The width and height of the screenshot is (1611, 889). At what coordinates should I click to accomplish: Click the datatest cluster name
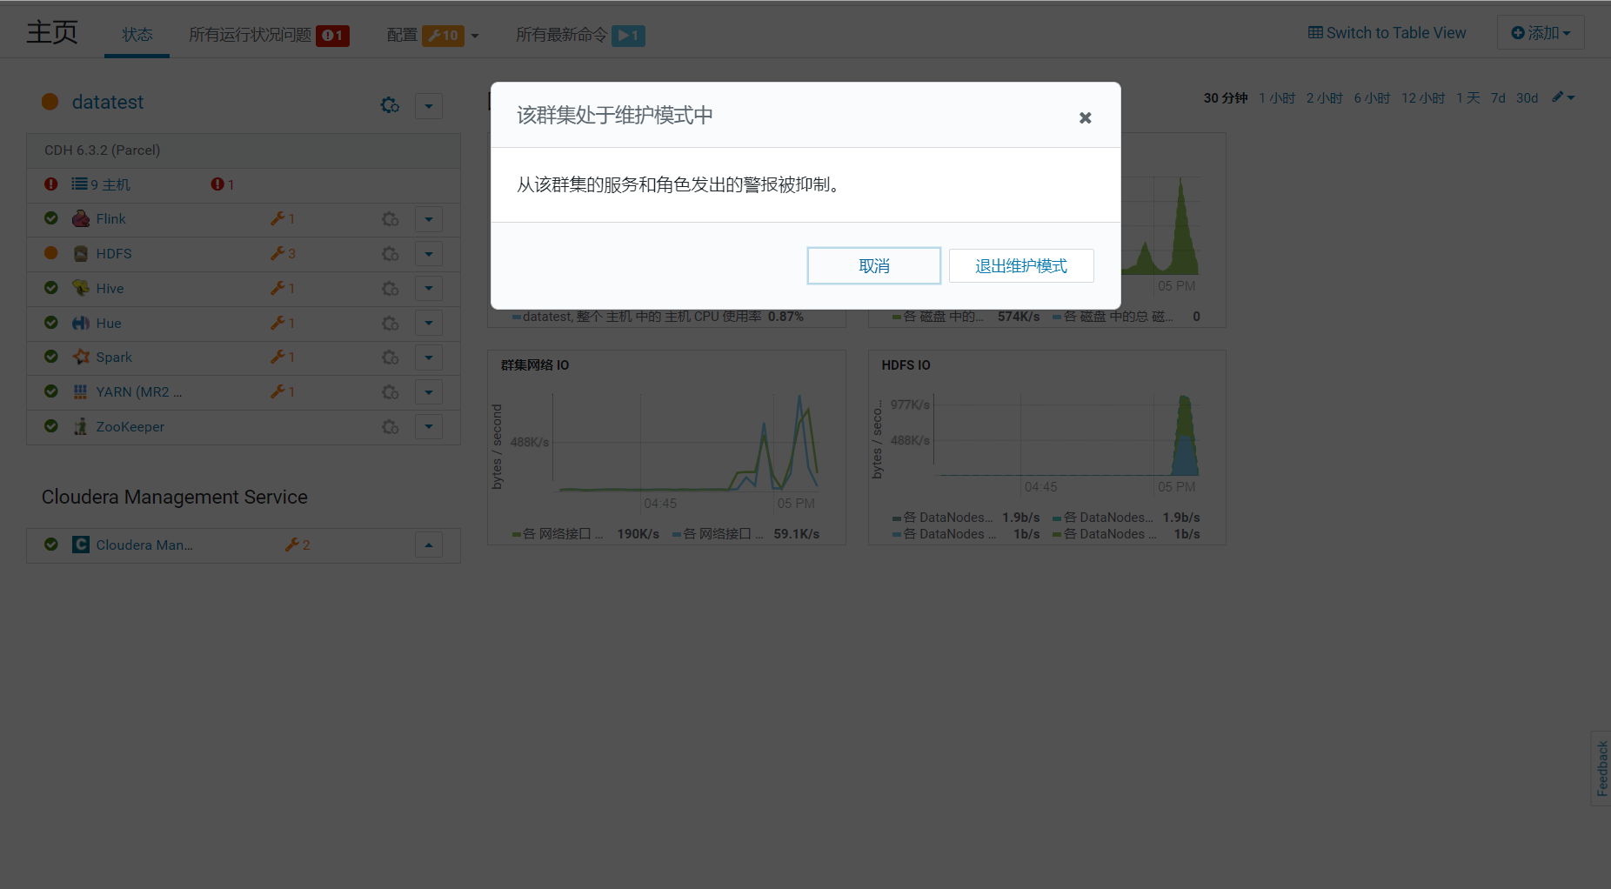pyautogui.click(x=108, y=103)
